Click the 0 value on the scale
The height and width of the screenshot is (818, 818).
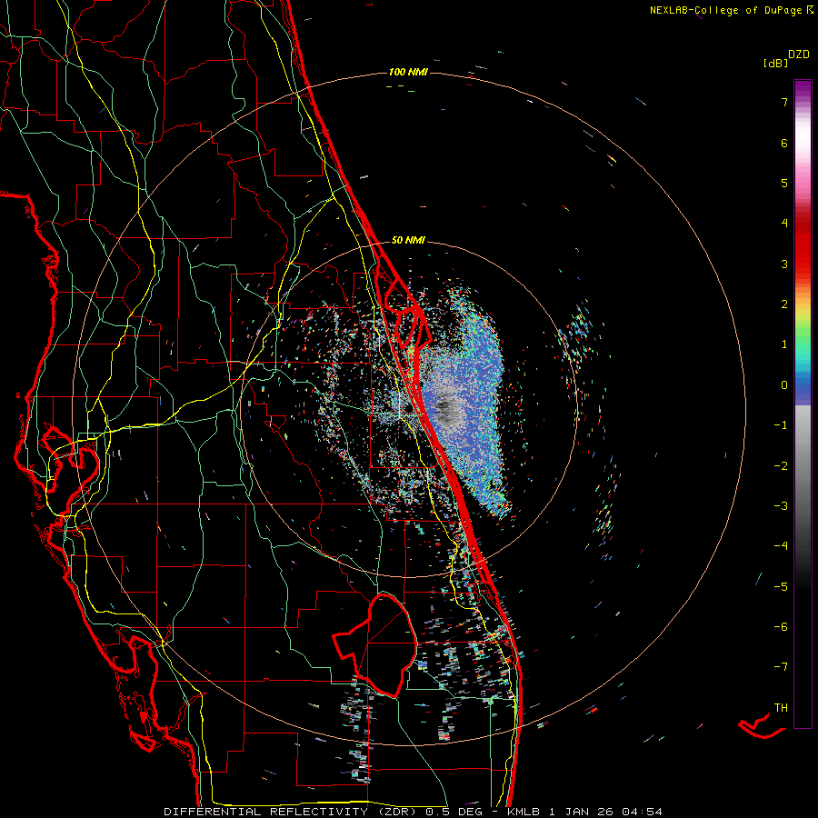[784, 385]
